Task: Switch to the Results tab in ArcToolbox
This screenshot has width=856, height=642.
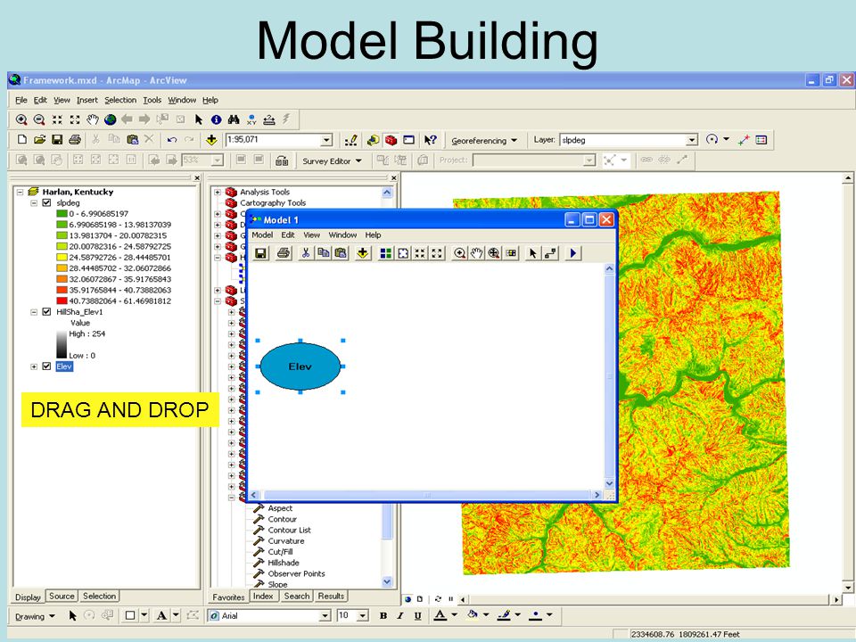Action: pos(331,597)
